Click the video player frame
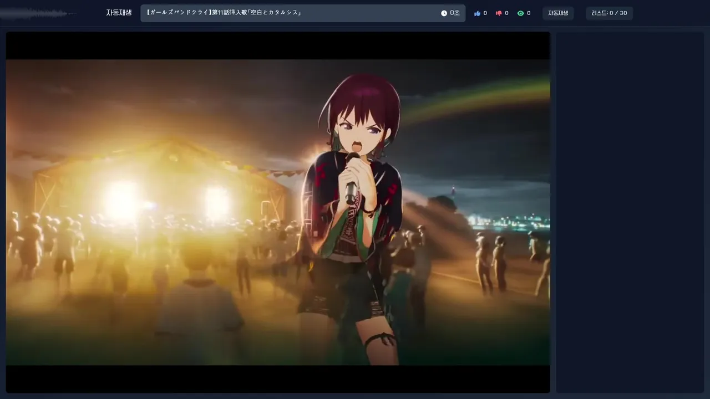The image size is (710, 399). (x=278, y=212)
